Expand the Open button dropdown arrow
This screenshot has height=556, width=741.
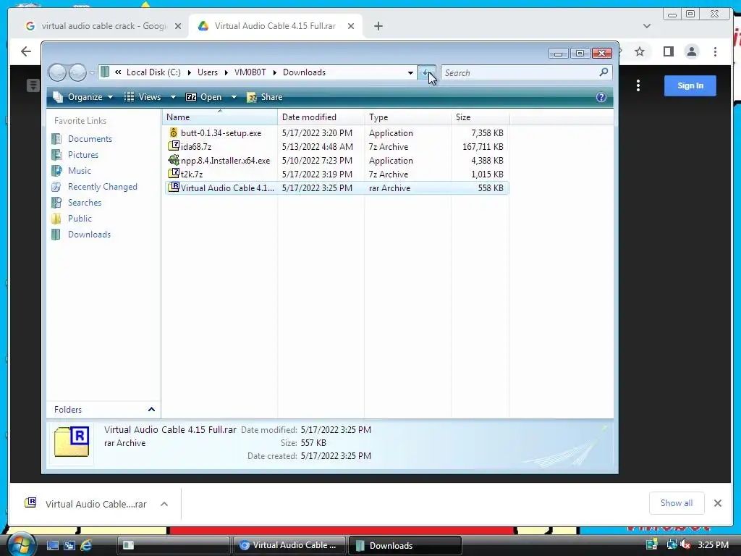[x=234, y=97]
